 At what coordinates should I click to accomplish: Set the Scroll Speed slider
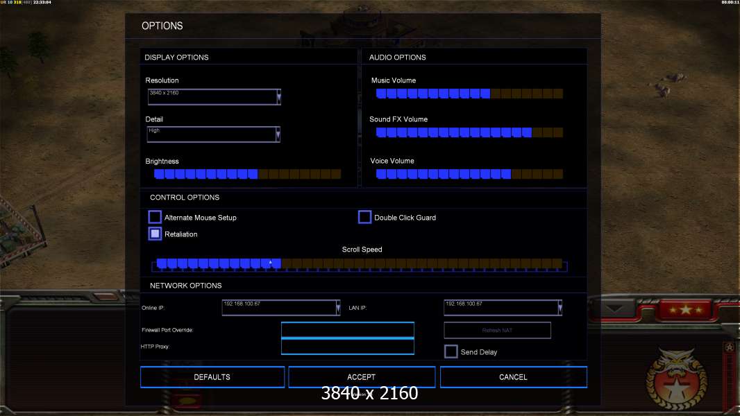359,264
